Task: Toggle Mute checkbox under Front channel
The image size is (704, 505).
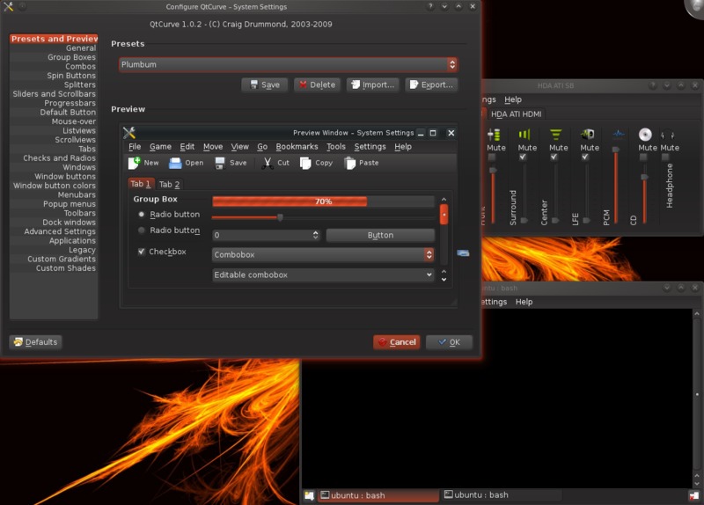Action: pos(492,157)
